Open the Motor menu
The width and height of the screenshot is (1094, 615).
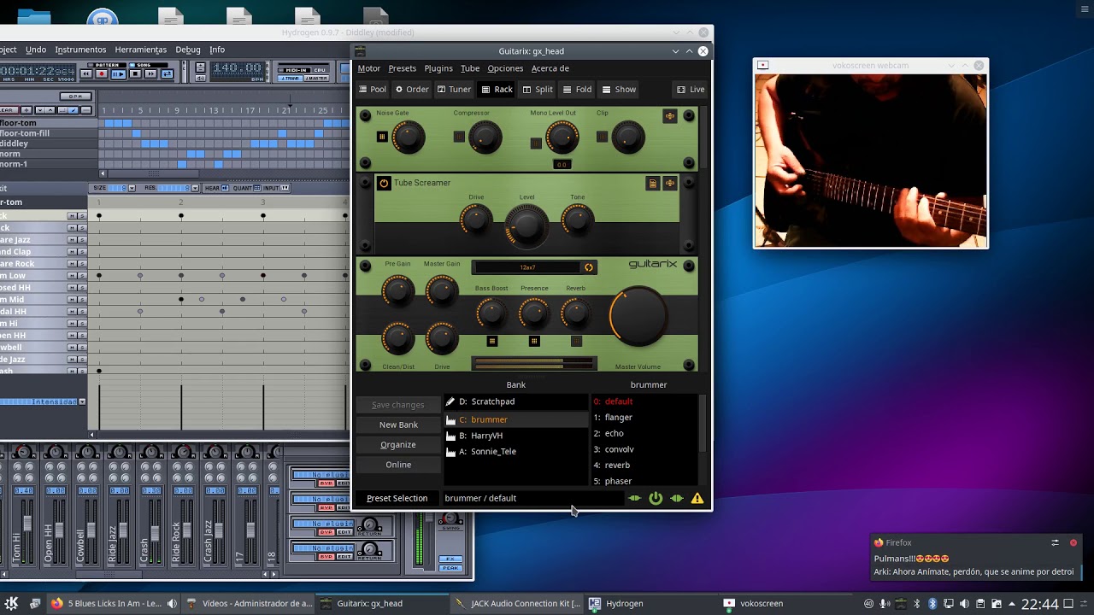(369, 68)
